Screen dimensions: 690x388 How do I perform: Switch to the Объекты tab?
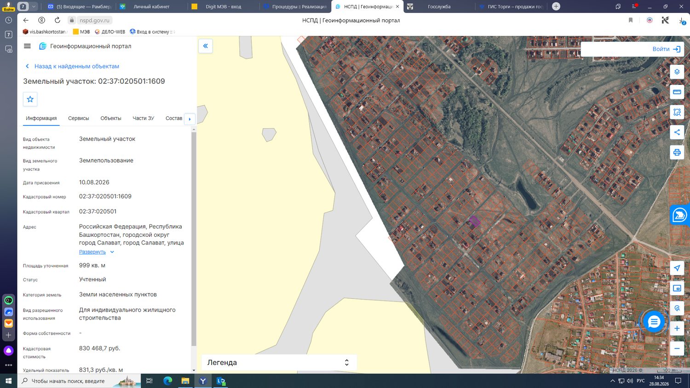pos(111,118)
